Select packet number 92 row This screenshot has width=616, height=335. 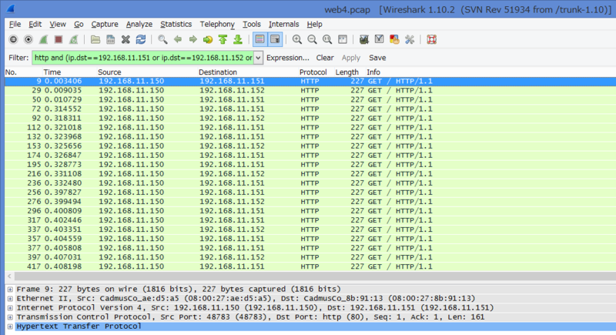coord(310,118)
